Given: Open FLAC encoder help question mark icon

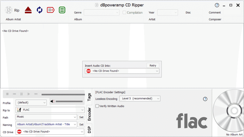Looking at the screenshot, I should (205, 99).
